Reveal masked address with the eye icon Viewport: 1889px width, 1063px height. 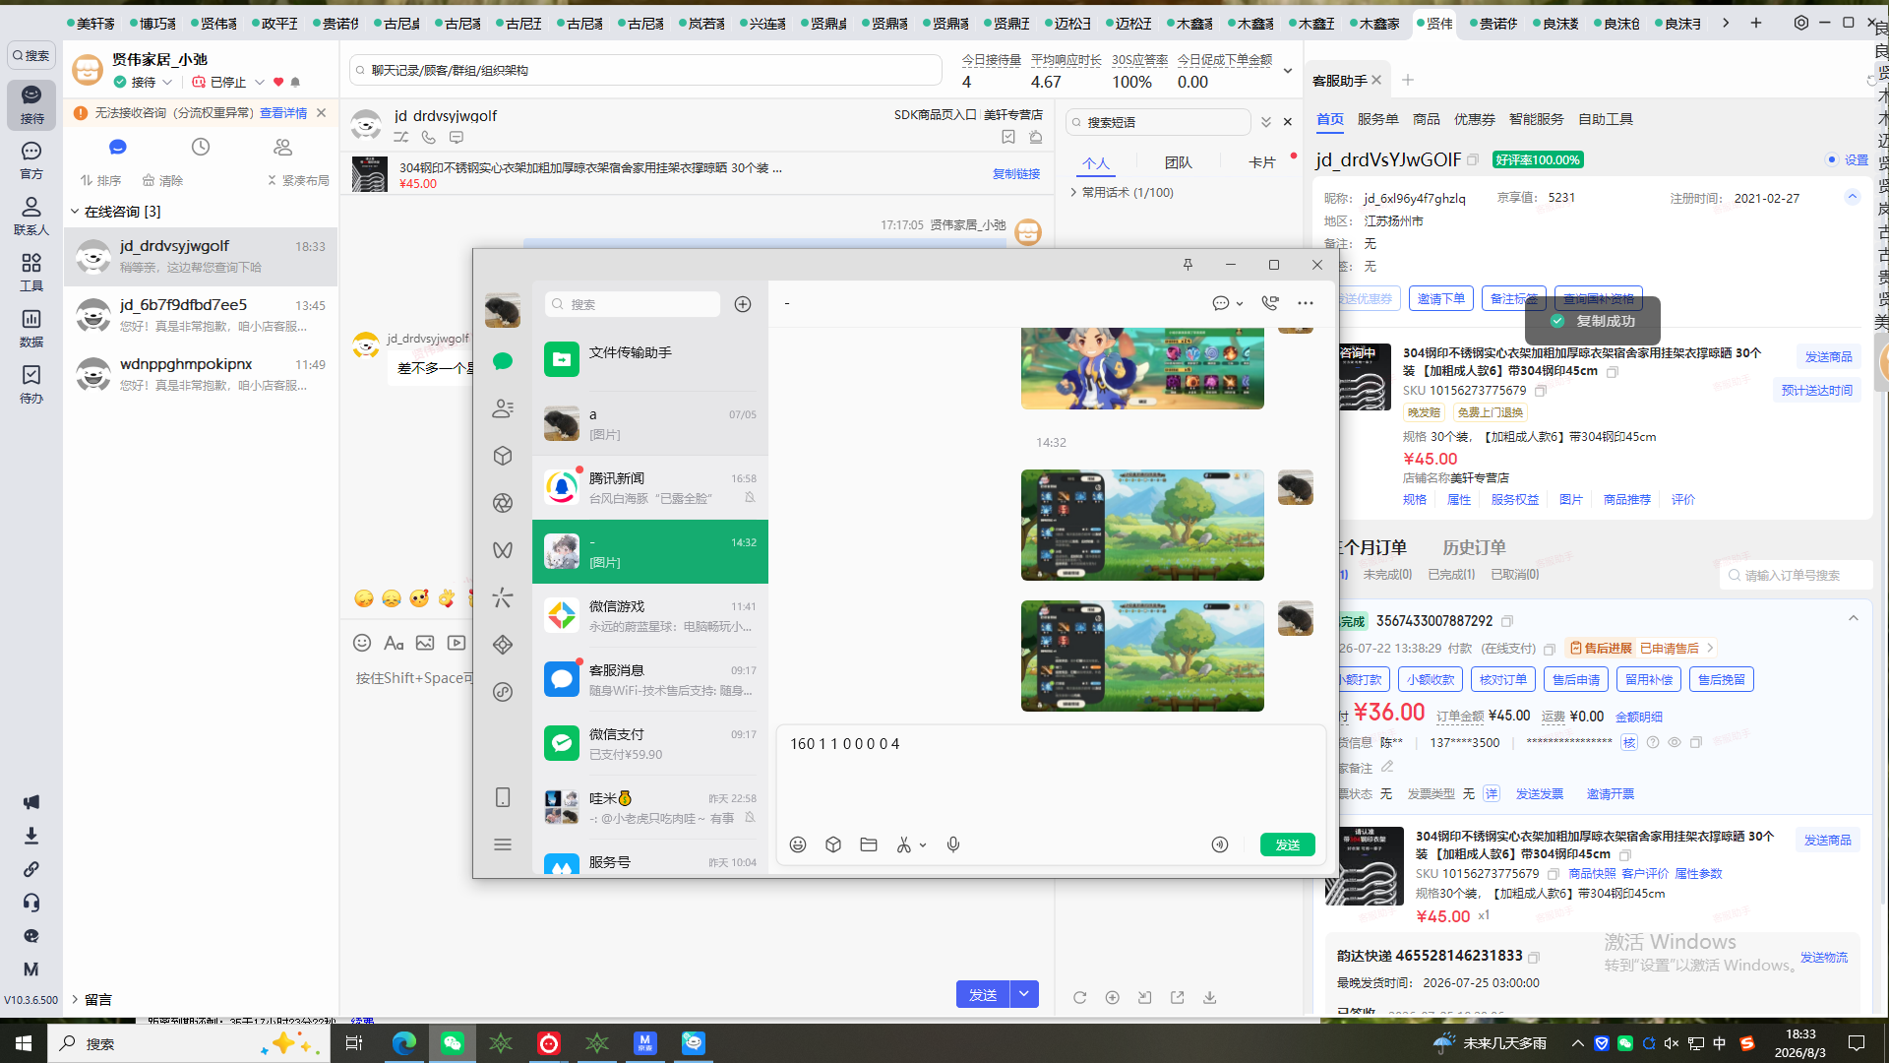1675,743
